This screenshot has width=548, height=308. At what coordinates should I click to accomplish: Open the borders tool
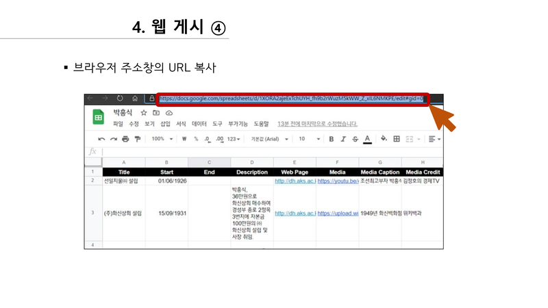[397, 139]
